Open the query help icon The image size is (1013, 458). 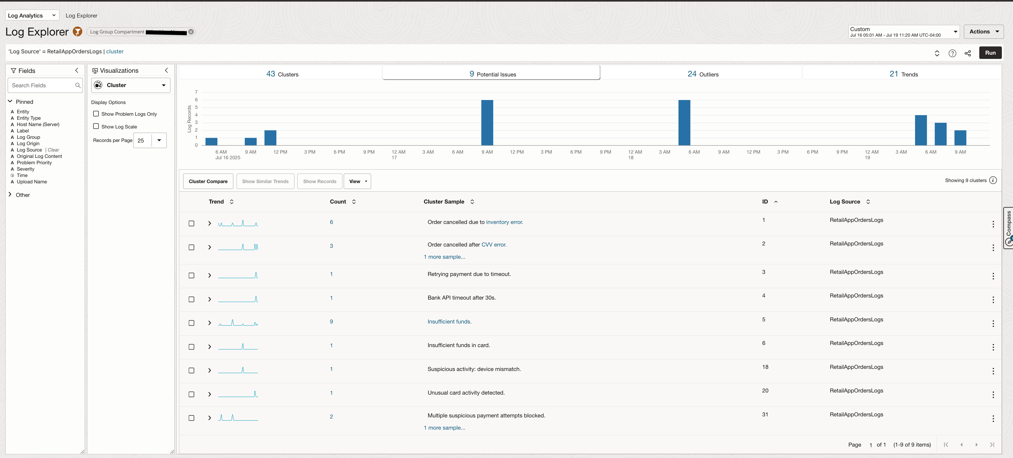[x=952, y=53]
